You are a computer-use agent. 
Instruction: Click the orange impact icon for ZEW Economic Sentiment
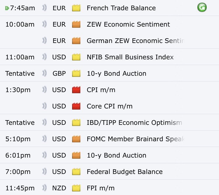point(76,24)
